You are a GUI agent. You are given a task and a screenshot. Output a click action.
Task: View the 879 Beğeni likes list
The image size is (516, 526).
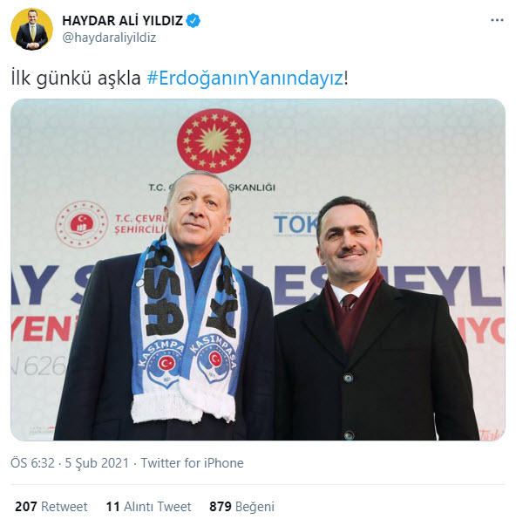click(x=241, y=507)
